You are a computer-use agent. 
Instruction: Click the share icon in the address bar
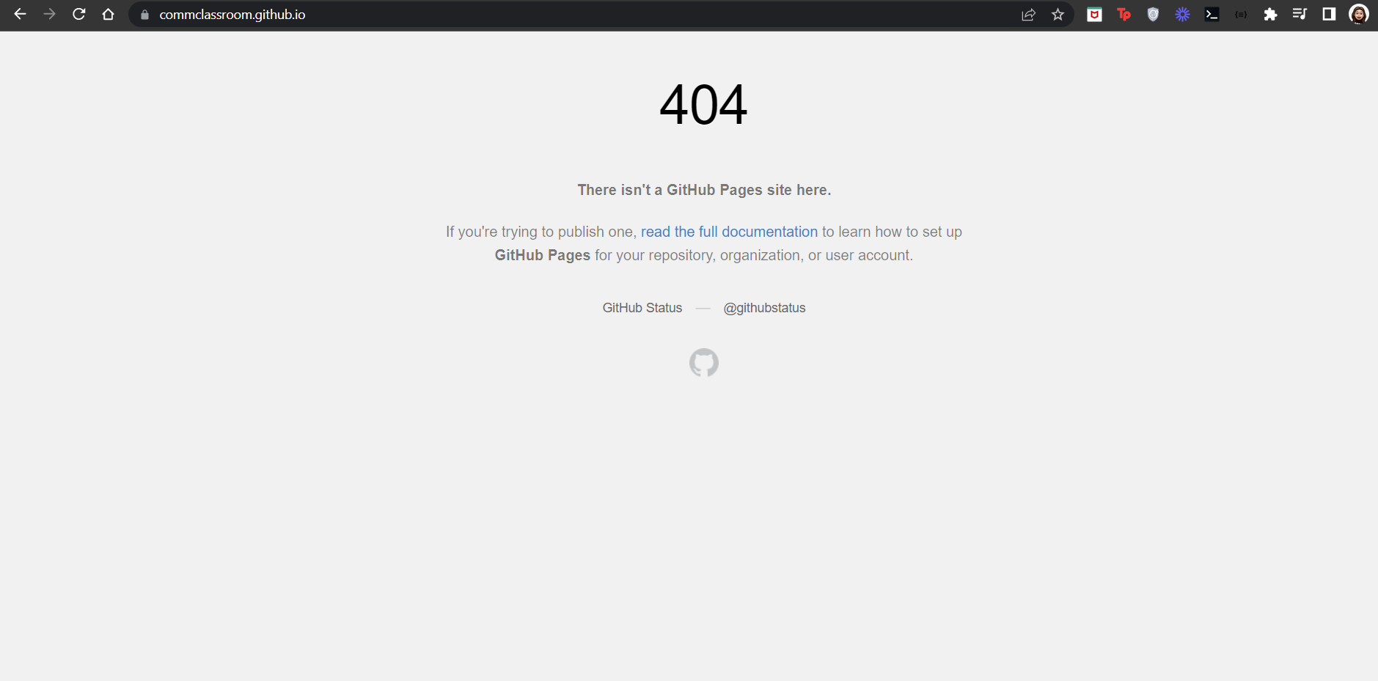point(1028,14)
